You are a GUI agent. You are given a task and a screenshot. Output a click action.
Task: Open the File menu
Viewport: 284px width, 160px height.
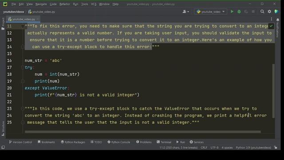[14, 4]
